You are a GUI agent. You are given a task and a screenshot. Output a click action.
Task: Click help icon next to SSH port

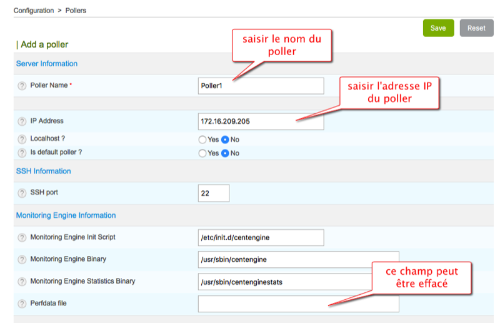pyautogui.click(x=22, y=193)
